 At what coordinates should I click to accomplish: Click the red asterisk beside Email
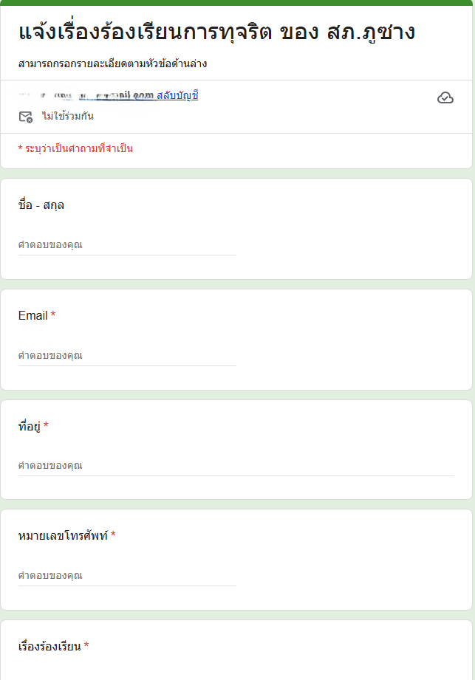(53, 315)
